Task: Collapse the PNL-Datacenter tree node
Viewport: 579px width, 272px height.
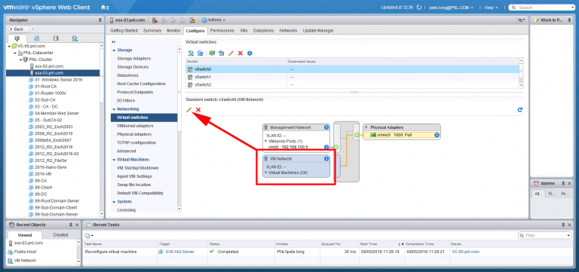Action: 15,53
